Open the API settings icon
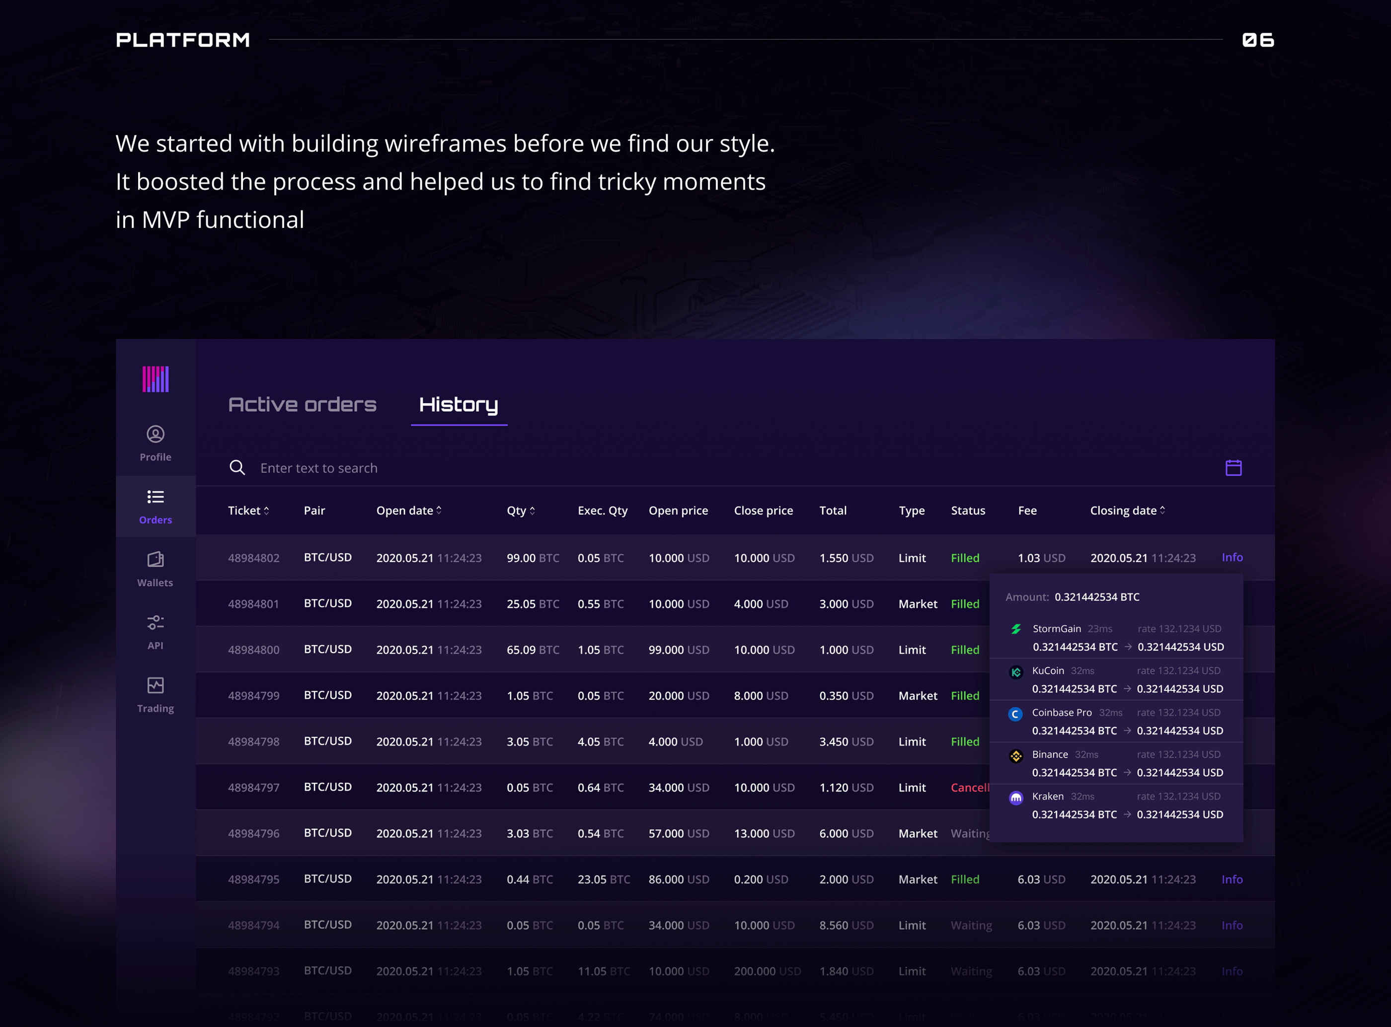 pos(155,622)
